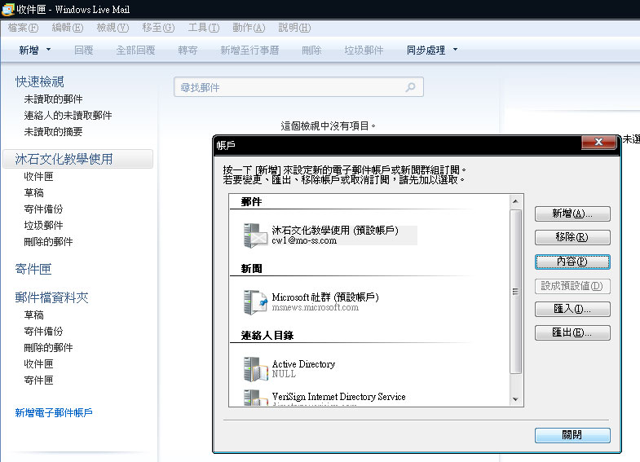Click 設成預設值(D) button
This screenshot has width=640, height=462.
[x=572, y=286]
